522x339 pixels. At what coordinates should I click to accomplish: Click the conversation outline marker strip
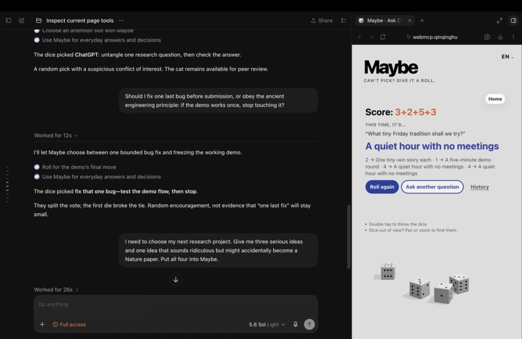[7, 184]
